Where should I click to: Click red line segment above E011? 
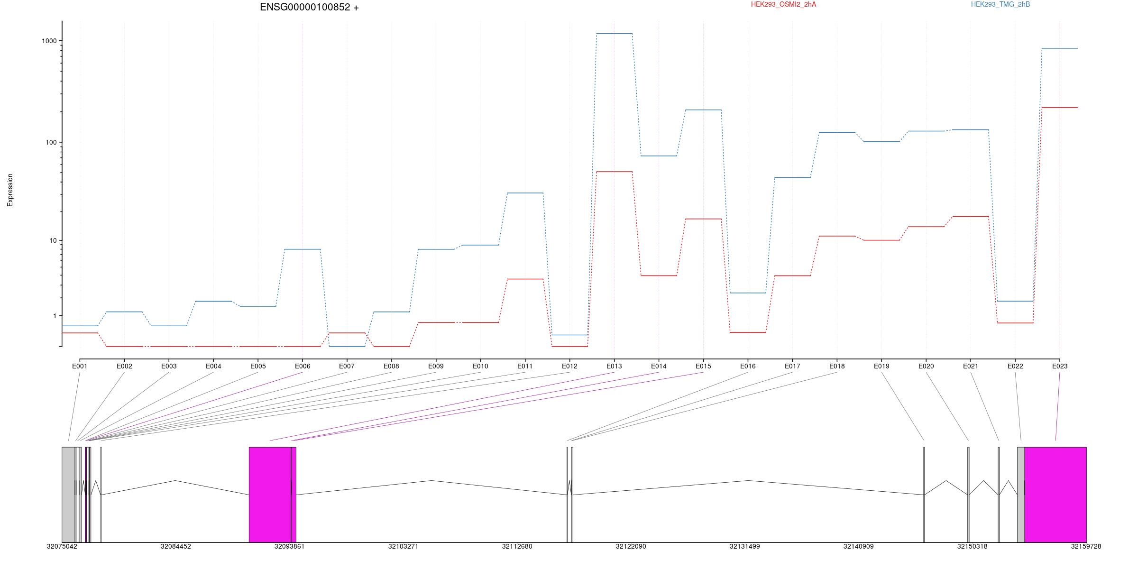[x=525, y=279]
